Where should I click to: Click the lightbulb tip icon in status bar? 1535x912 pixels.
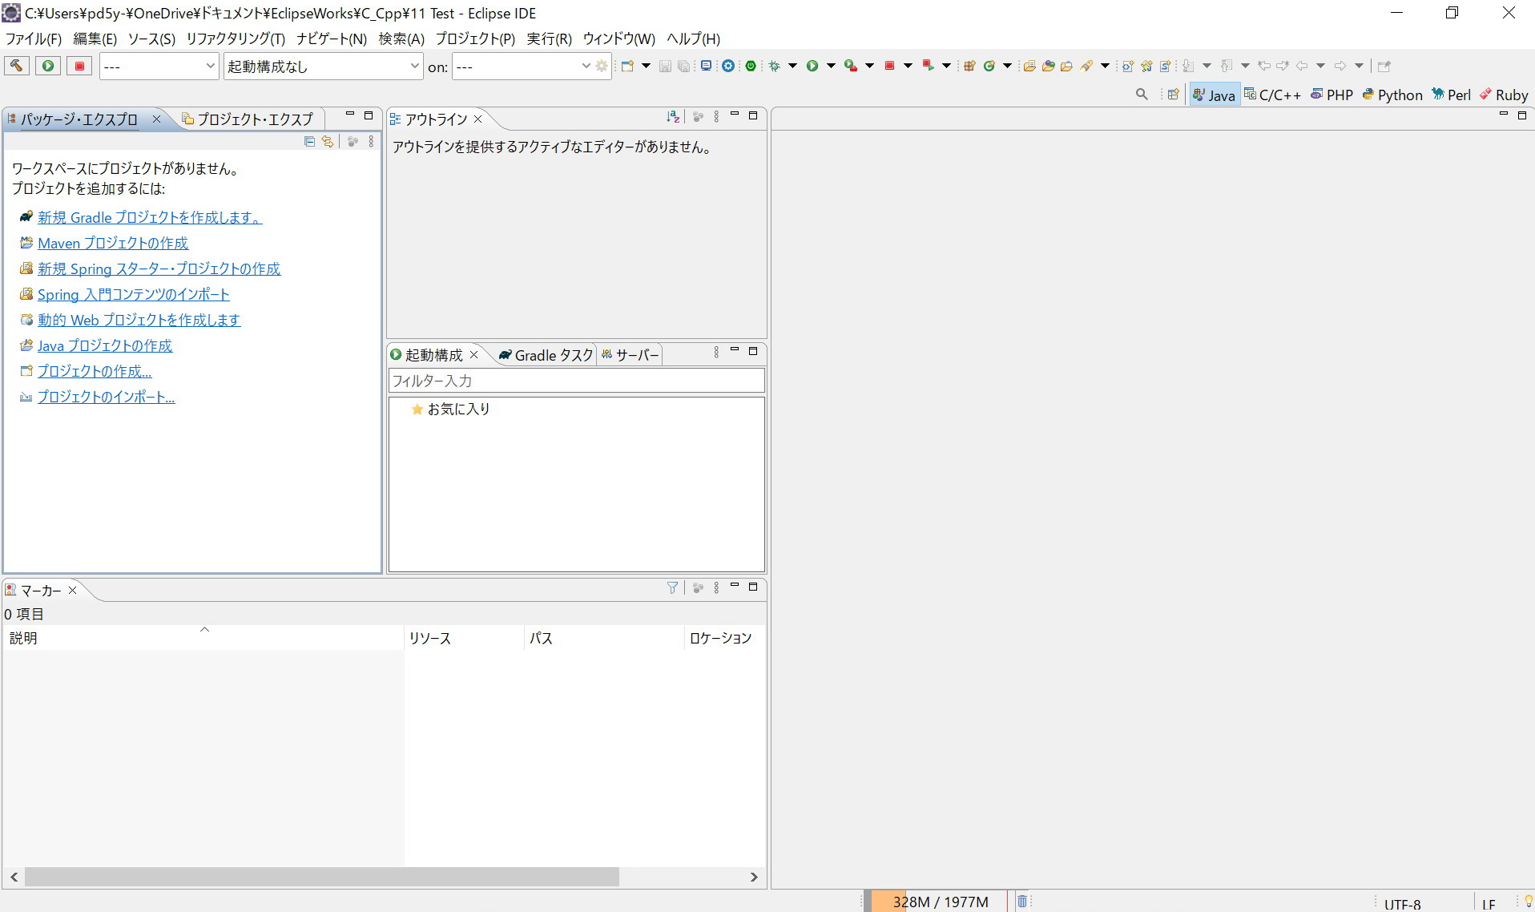[x=1528, y=902]
